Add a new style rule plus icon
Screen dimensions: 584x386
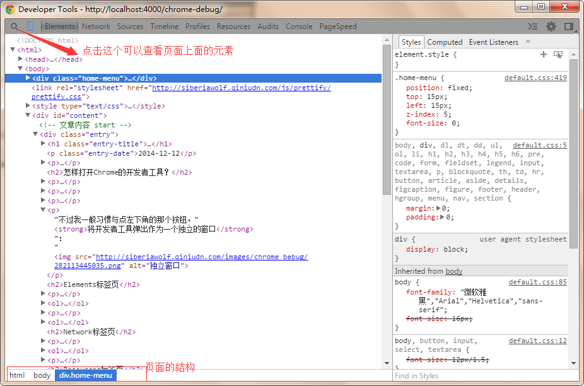(544, 54)
